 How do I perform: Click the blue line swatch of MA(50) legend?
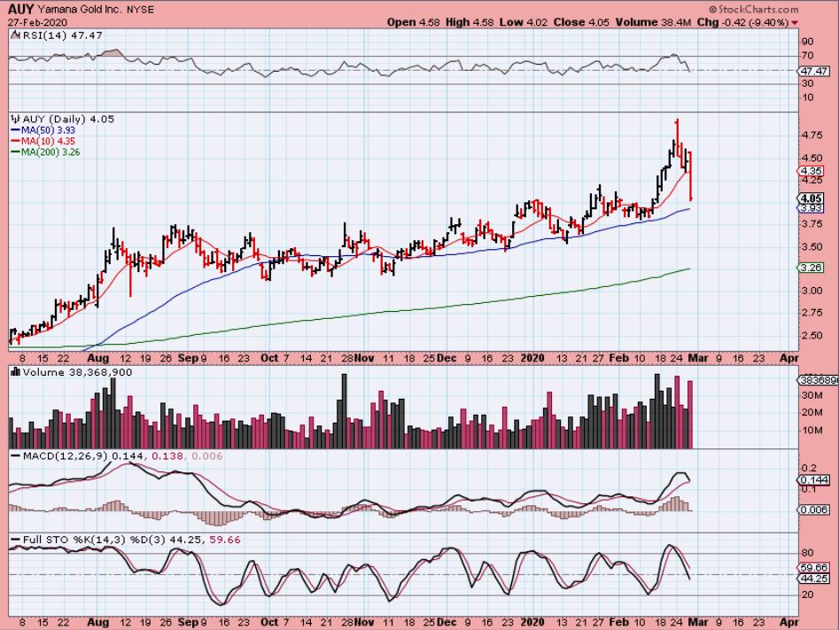coord(16,130)
